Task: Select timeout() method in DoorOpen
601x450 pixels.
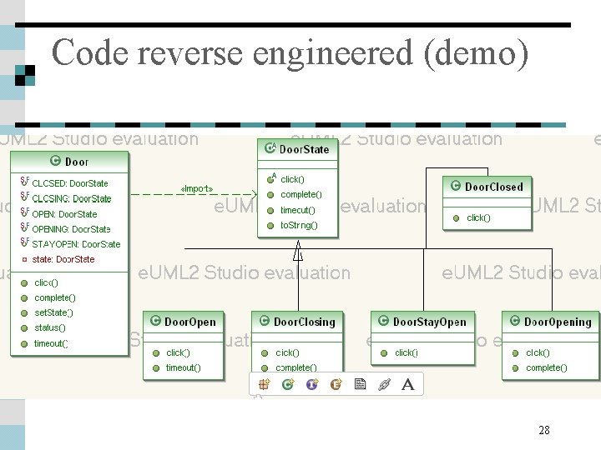Action: (x=177, y=367)
